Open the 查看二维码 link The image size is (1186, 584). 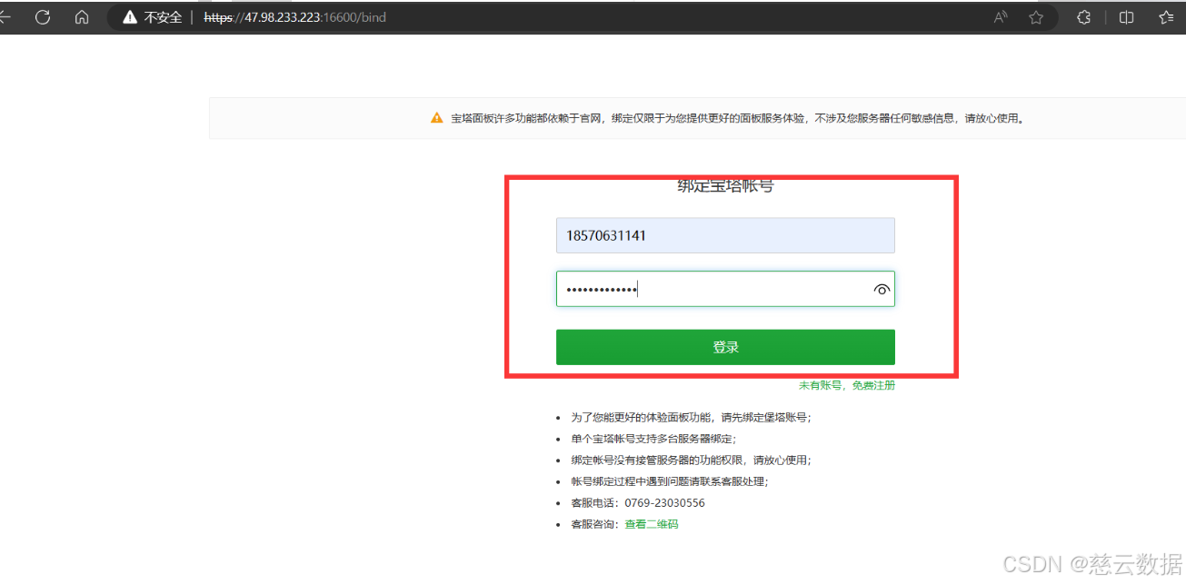[652, 524]
